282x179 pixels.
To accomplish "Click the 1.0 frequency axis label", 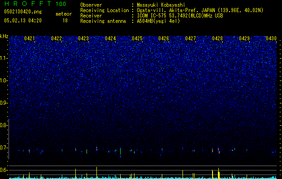I will pyautogui.click(x=4, y=81).
